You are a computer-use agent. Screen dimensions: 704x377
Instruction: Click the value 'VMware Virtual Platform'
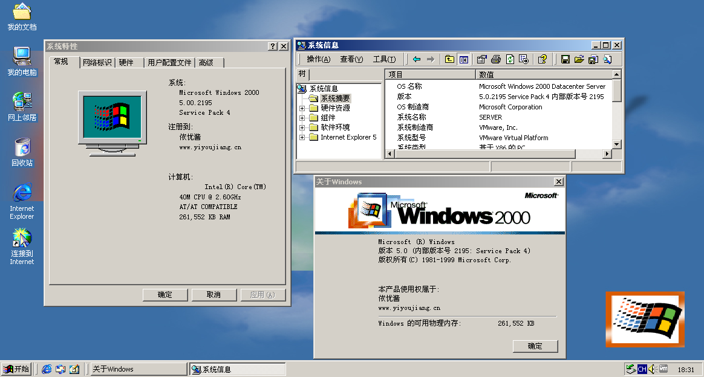[513, 138]
